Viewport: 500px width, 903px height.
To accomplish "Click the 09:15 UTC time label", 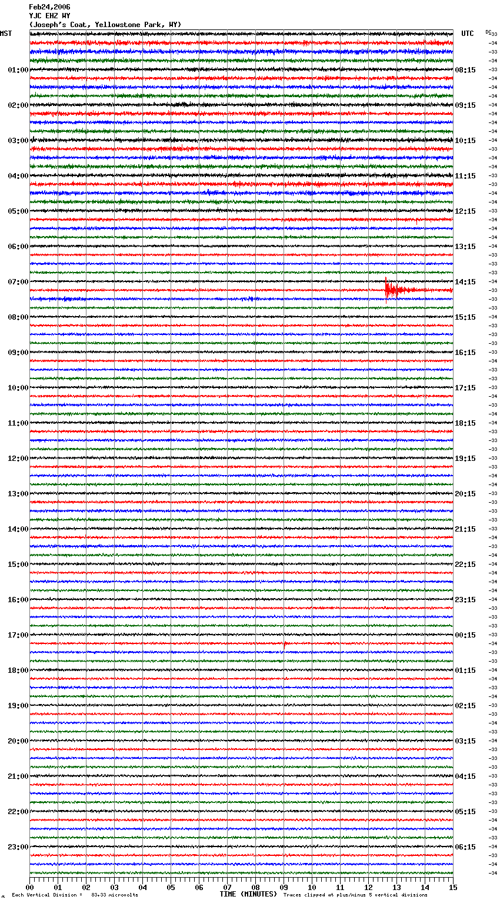I will [465, 105].
